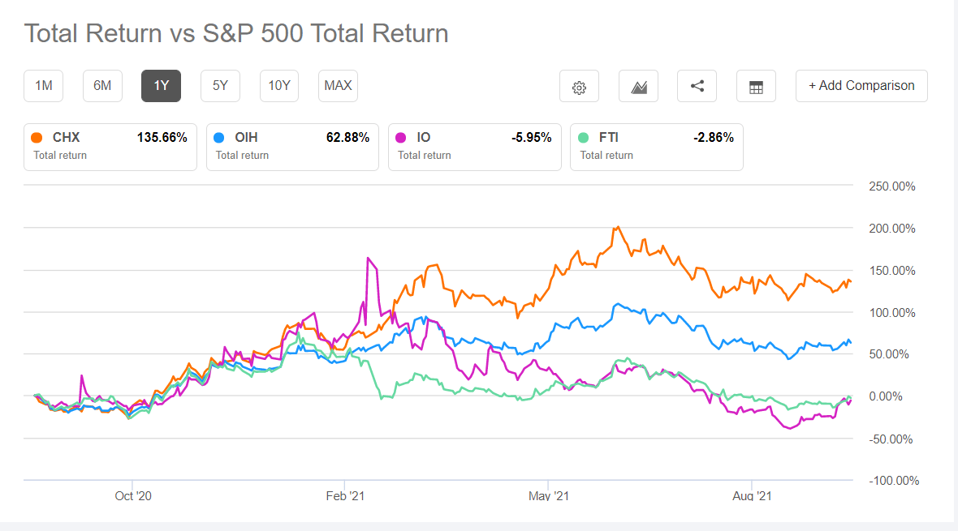
Task: Hide the OIH total return line
Action: pos(292,146)
